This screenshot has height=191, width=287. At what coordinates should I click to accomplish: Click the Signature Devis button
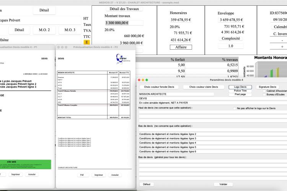pos(267,87)
